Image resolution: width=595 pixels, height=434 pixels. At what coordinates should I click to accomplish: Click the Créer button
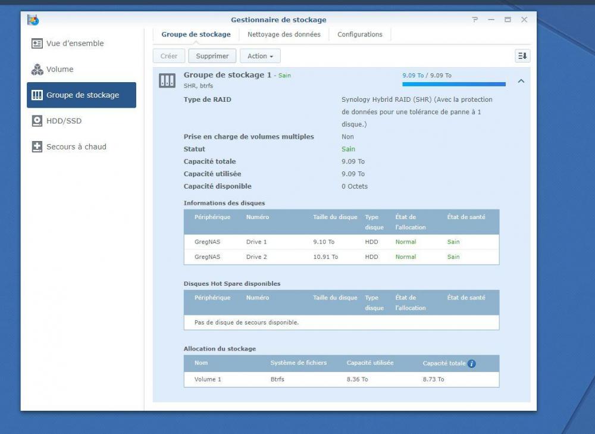pos(169,56)
